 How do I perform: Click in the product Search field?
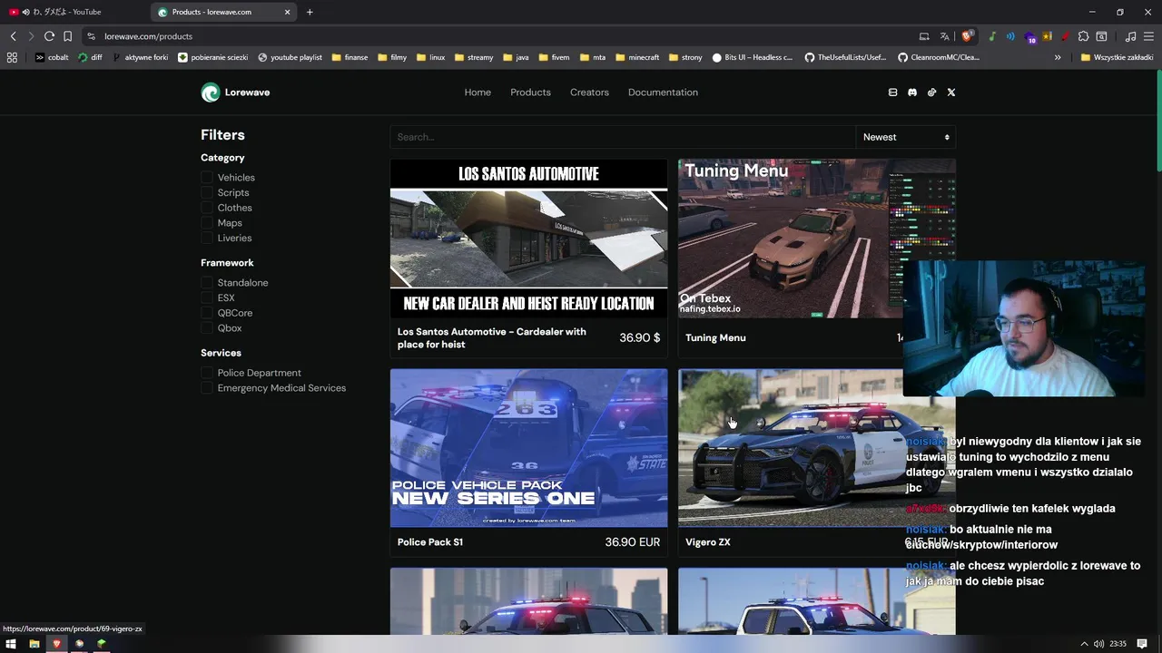[x=623, y=137]
